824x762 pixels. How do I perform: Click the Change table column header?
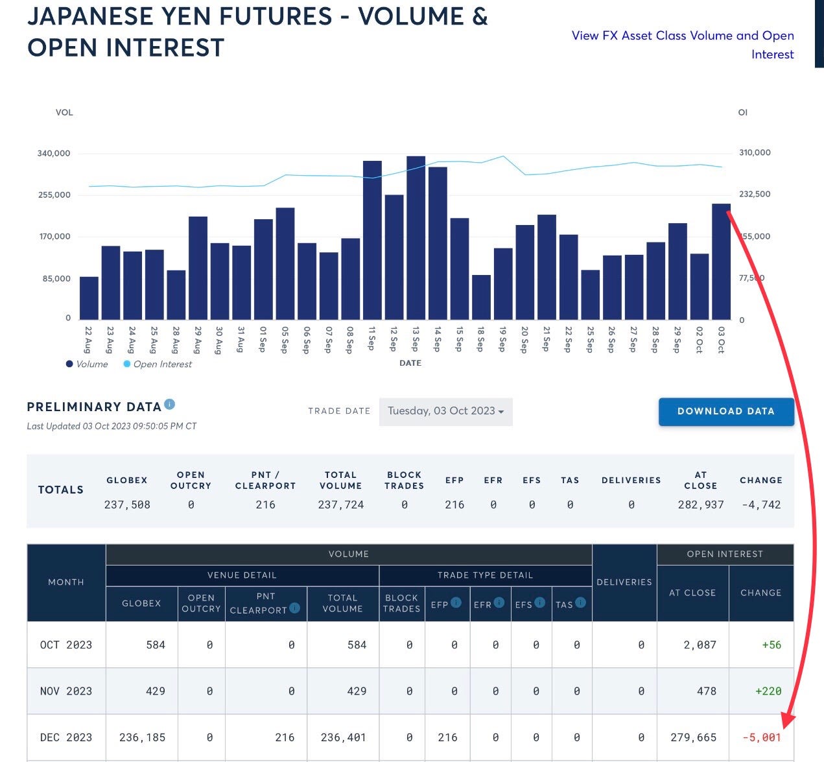pos(761,593)
